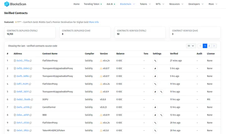Click the lightning icon in CarrotFarmer row
The width and height of the screenshot is (226, 134).
pos(155,107)
